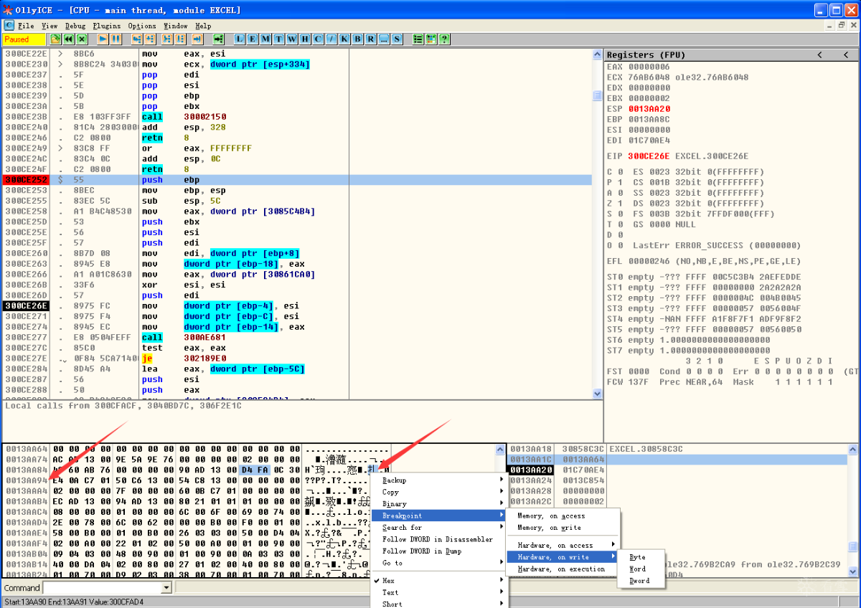Select Dword from hardware write submenu
861x608 pixels.
point(639,581)
